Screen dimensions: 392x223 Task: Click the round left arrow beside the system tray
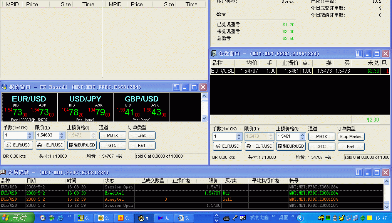coord(300,218)
